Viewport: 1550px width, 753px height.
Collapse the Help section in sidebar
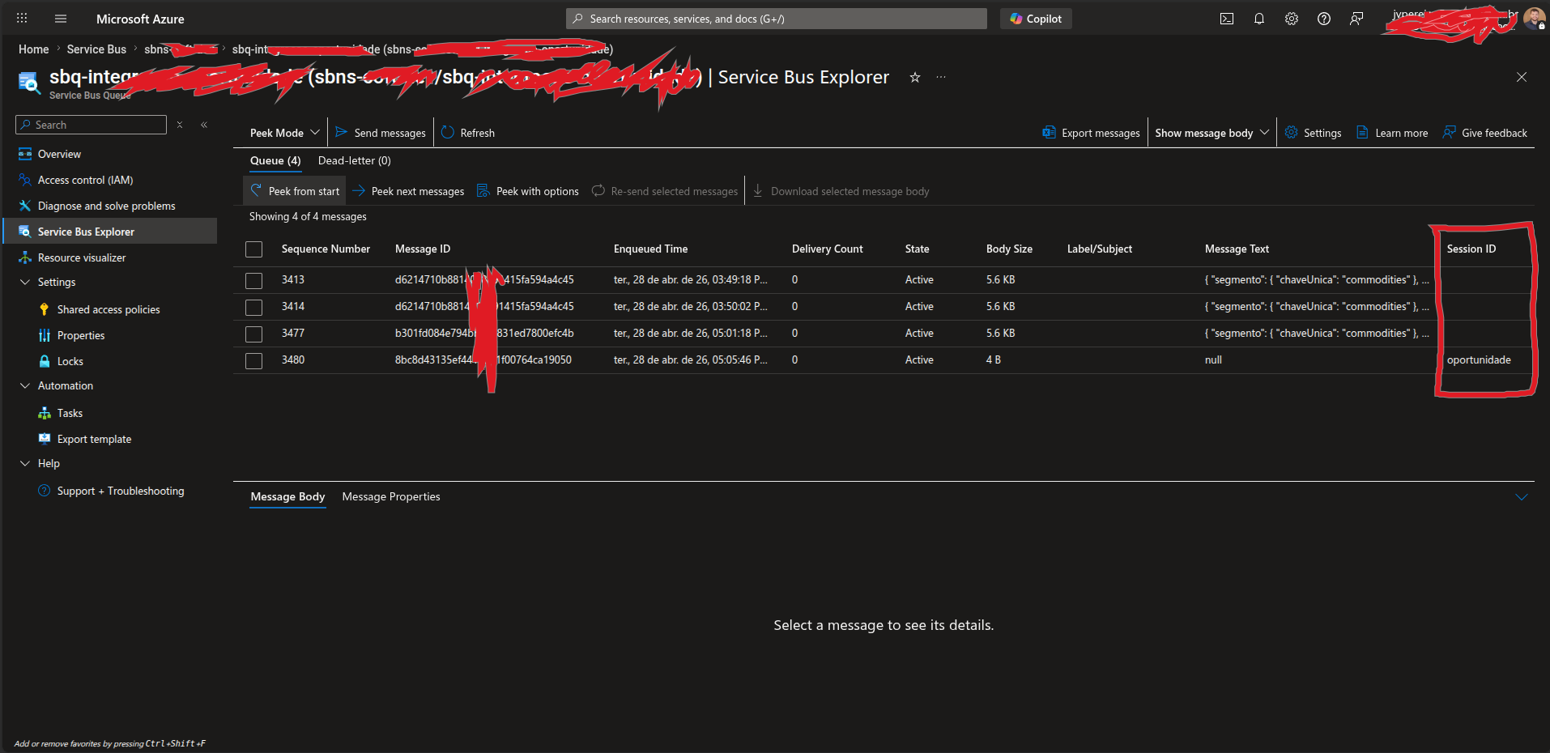[25, 463]
